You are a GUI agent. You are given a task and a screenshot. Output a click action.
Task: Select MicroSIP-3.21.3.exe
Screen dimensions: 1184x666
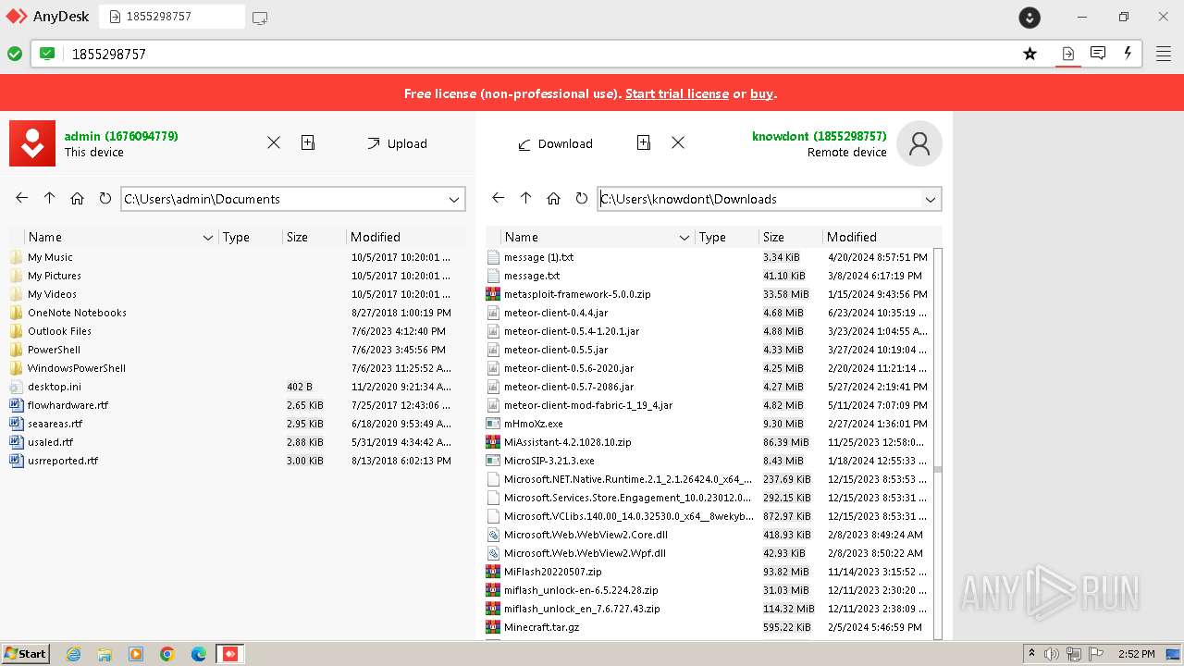pos(708,461)
